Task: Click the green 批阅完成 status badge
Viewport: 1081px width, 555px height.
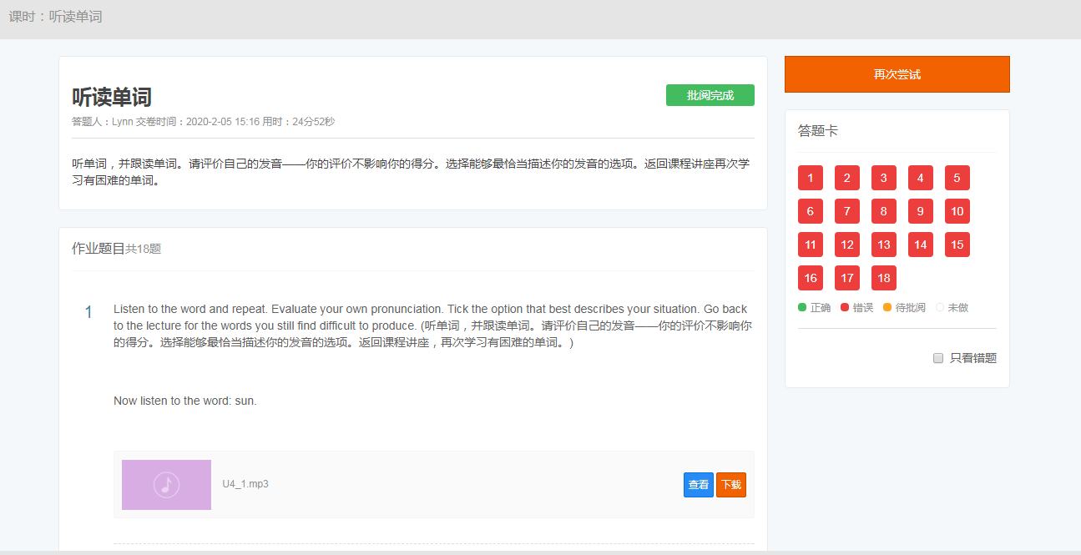Action: coord(710,95)
